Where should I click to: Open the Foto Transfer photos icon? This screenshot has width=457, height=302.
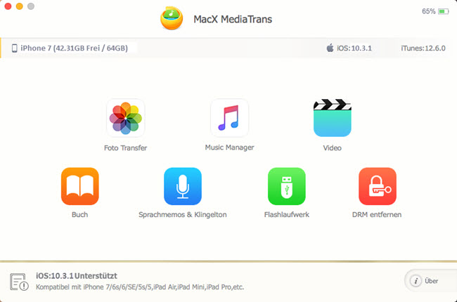125,118
